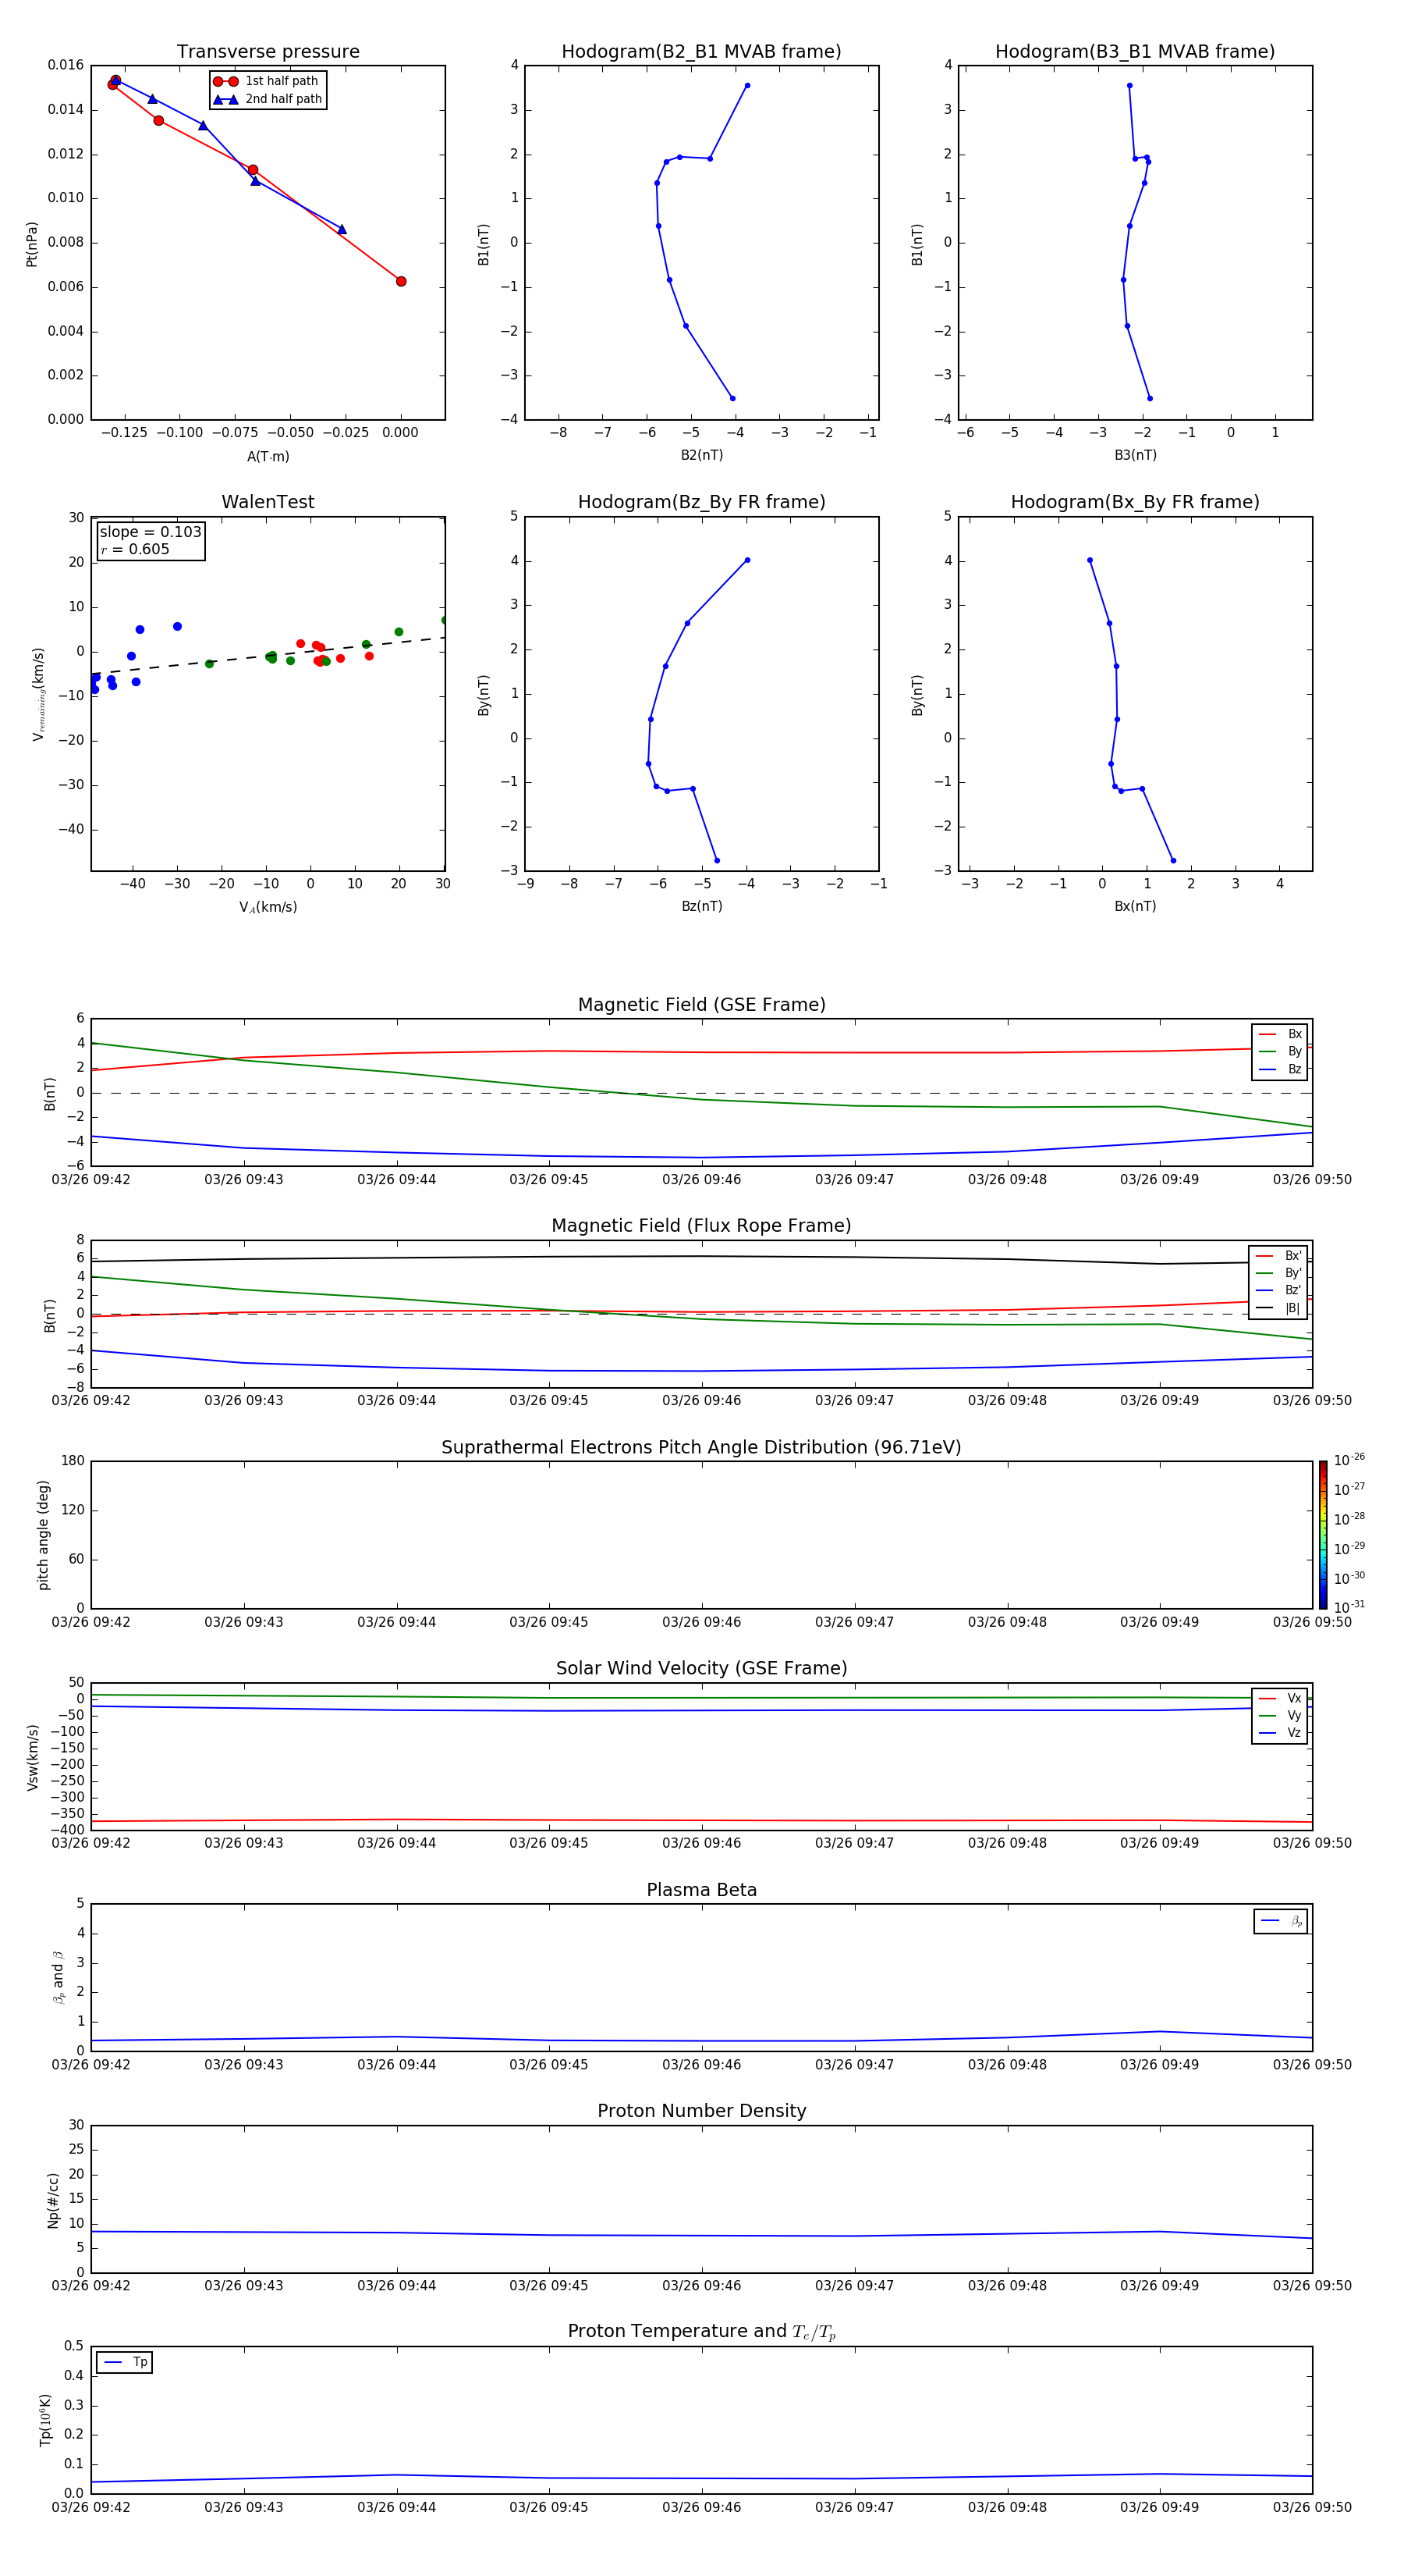1404x2576 pixels.
Task: Click the "Proton Temperature and Te/Tp" title
Action: (701, 2332)
